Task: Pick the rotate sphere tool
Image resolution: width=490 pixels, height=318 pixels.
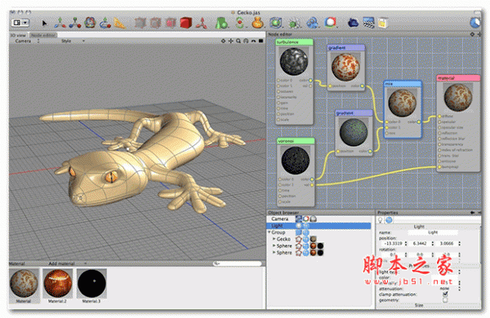Action: 90,23
